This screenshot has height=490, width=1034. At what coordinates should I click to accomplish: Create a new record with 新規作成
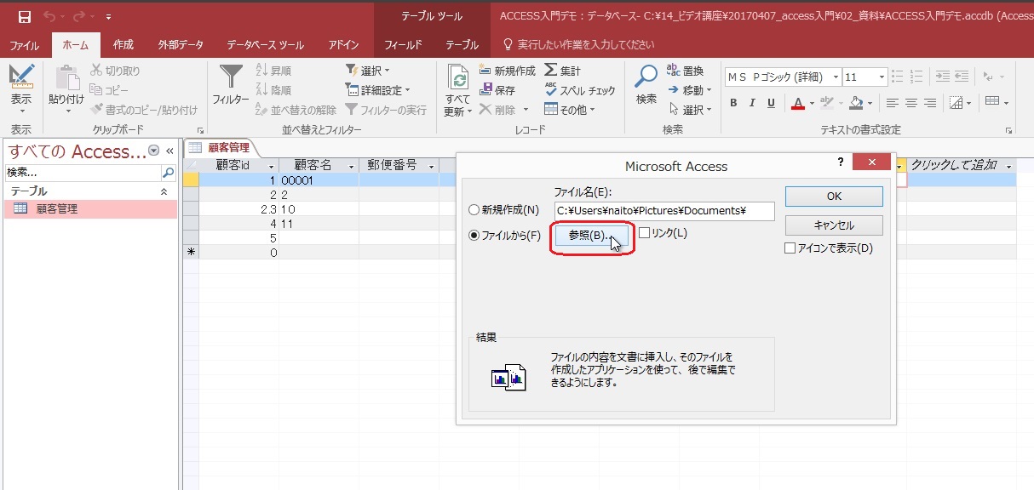pyautogui.click(x=507, y=71)
